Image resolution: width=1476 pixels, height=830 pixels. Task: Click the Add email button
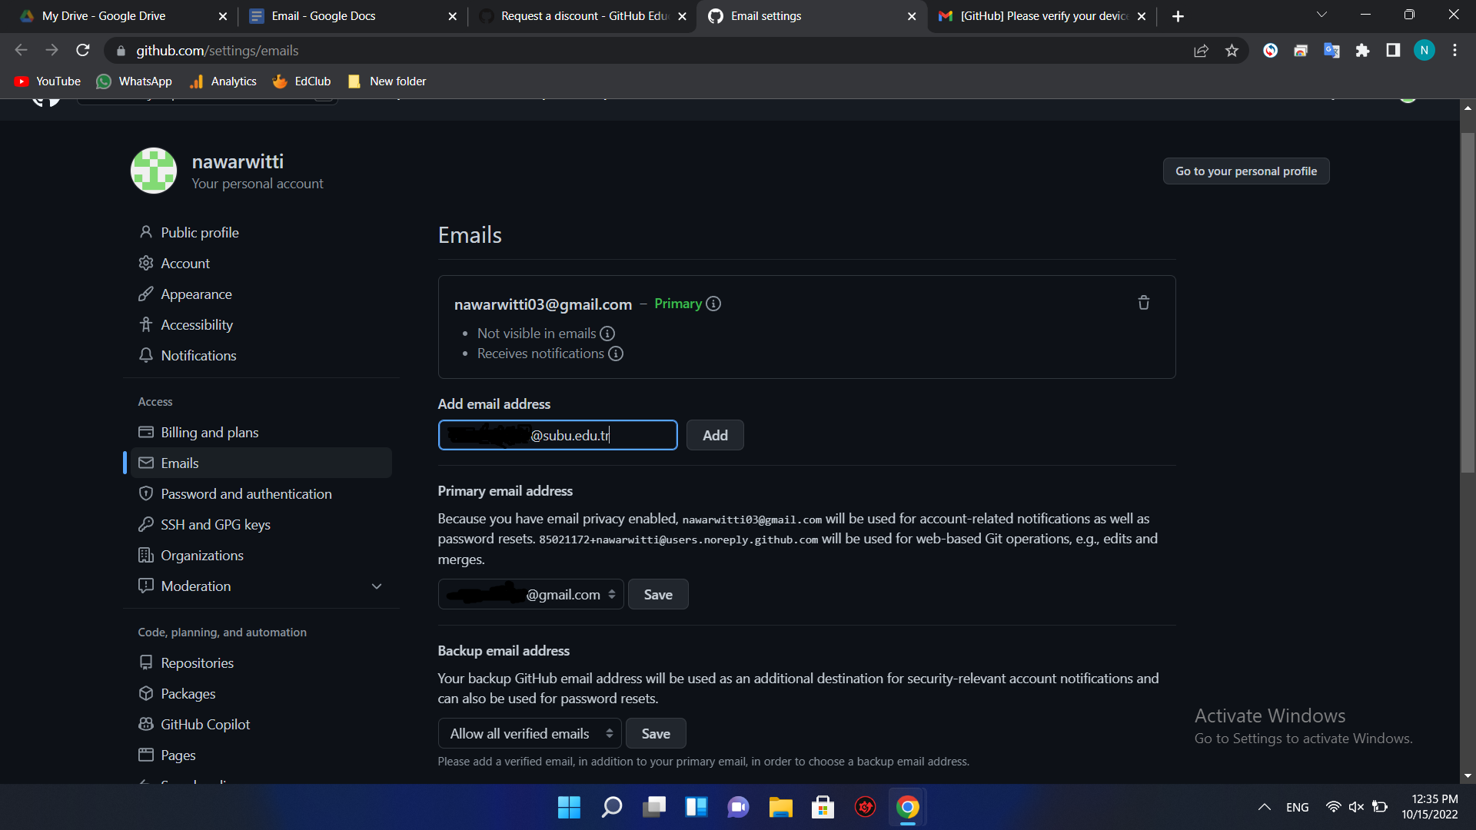[714, 435]
